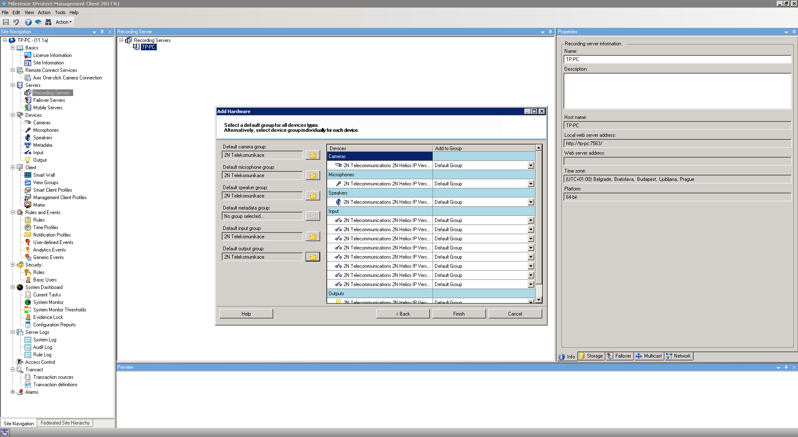
Task: Click the Smart Wall icon under Client
Action: click(x=28, y=175)
